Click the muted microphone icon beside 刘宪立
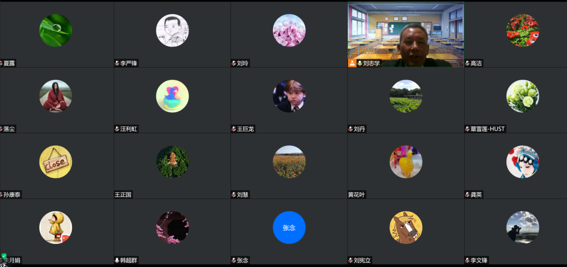The height and width of the screenshot is (267, 567). pyautogui.click(x=351, y=260)
